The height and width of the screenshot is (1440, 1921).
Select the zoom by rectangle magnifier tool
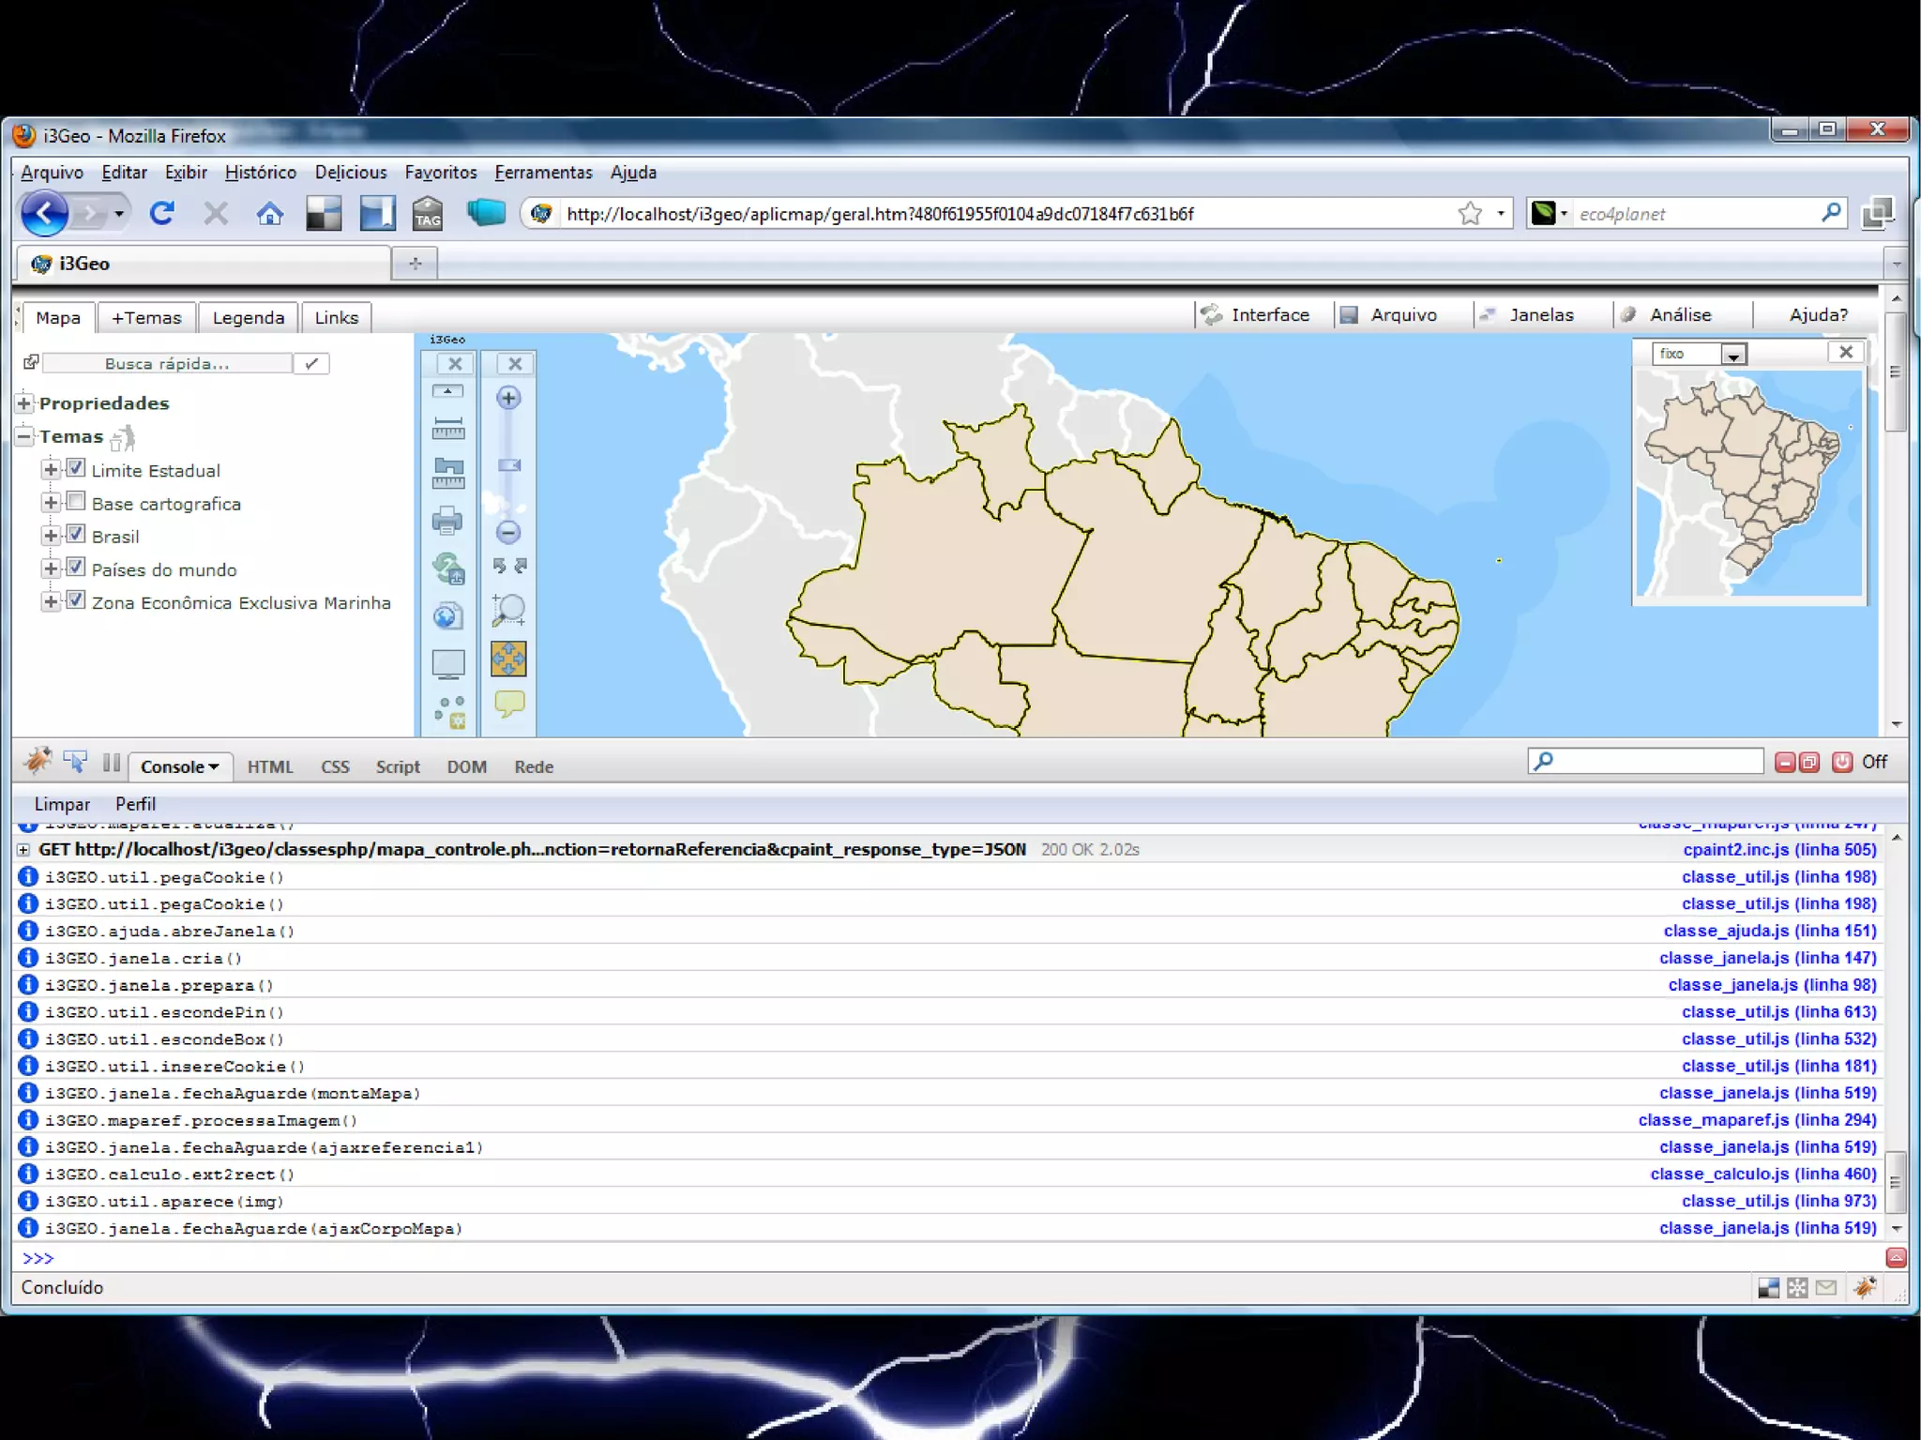pyautogui.click(x=508, y=610)
